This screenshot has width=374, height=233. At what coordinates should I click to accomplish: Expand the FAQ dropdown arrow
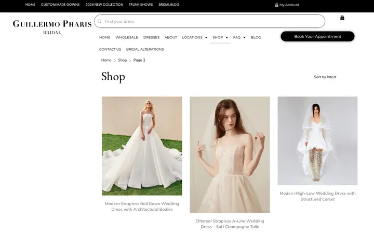click(x=244, y=37)
